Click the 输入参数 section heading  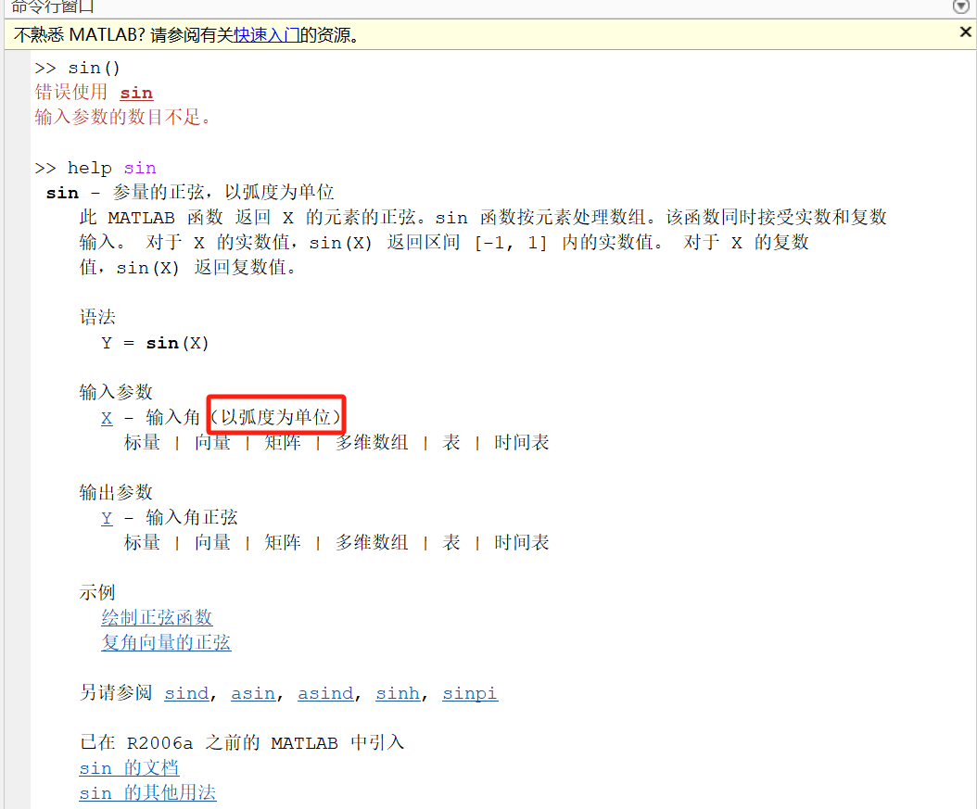pos(116,392)
